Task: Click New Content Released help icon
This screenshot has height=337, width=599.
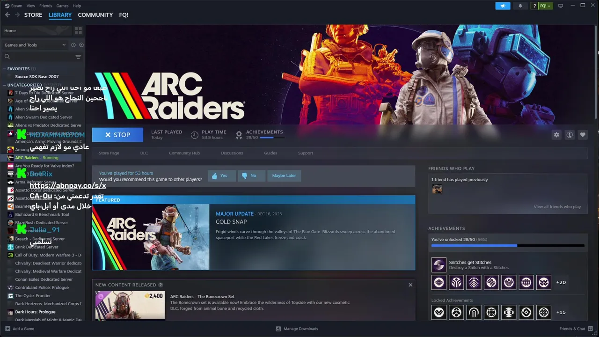Action: (161, 285)
